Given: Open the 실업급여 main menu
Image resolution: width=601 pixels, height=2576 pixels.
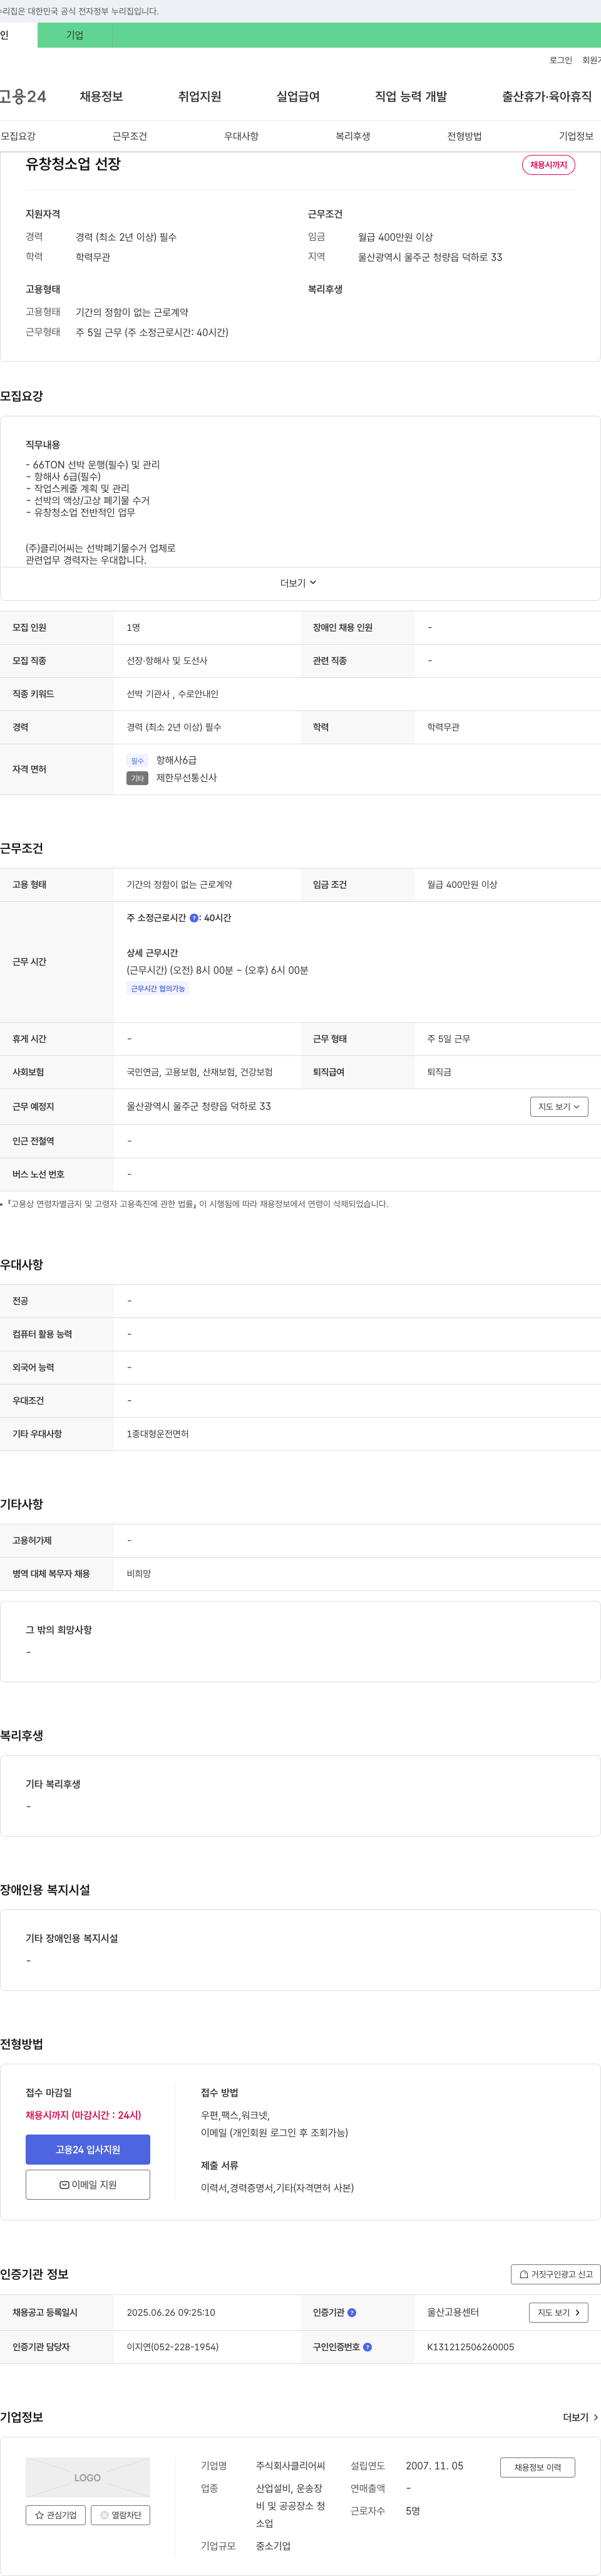Looking at the screenshot, I should tap(297, 96).
